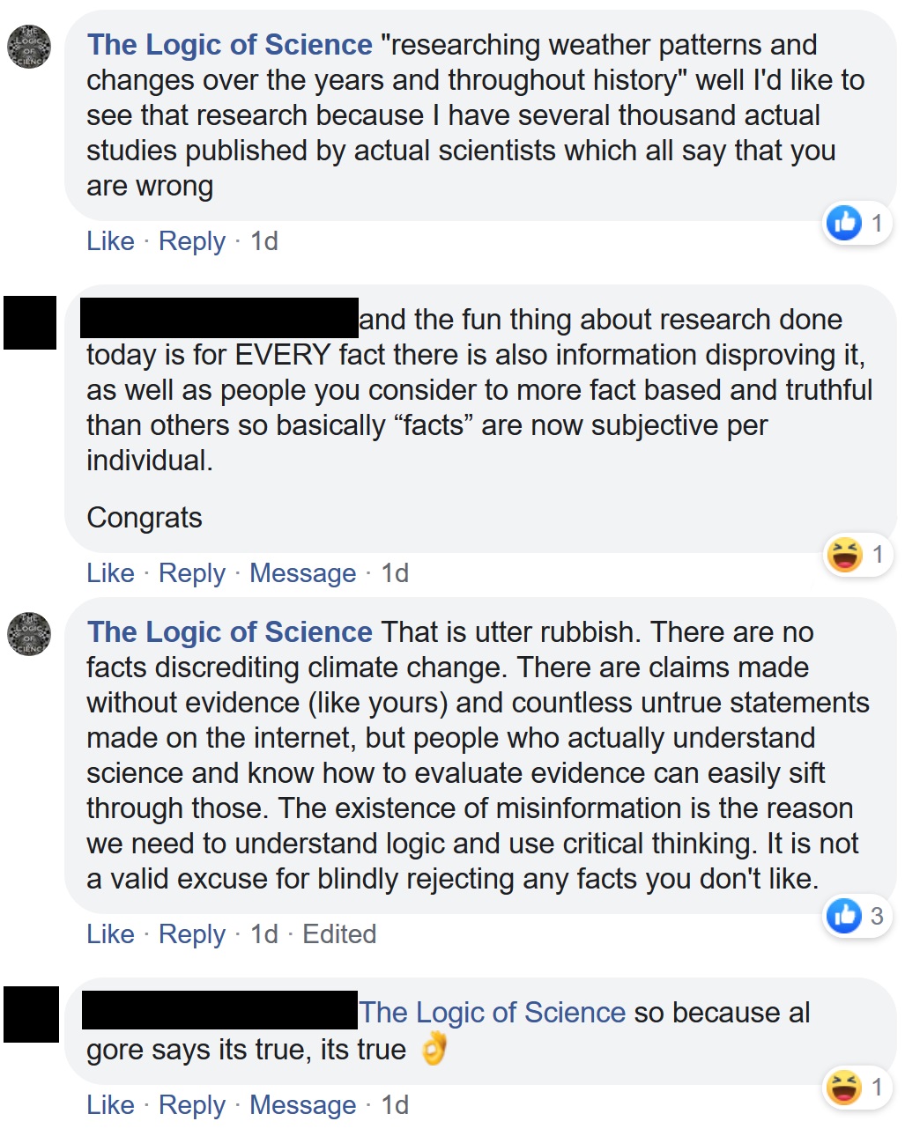Message the author of the Al Gore comment
This screenshot has width=905, height=1136.
pos(302,1105)
